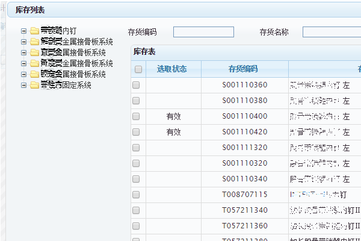361x241 pixels.
Task: Collapse the fourth tree node 金属接骨板系统
Action: (23, 63)
